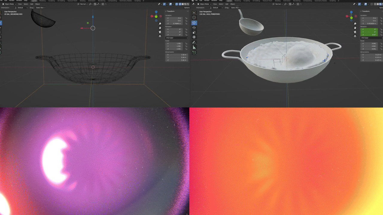Switch to Geometry Nodes workspace tab, right window

(x=320, y=1)
